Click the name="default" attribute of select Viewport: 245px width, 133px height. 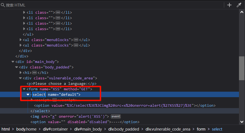(63, 95)
